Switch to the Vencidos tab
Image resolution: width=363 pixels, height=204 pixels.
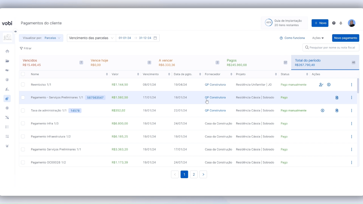point(53,63)
